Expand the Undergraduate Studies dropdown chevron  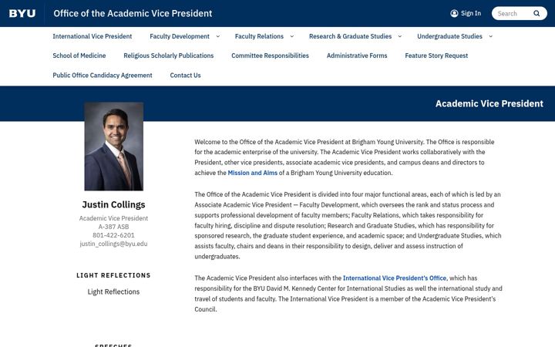point(490,36)
